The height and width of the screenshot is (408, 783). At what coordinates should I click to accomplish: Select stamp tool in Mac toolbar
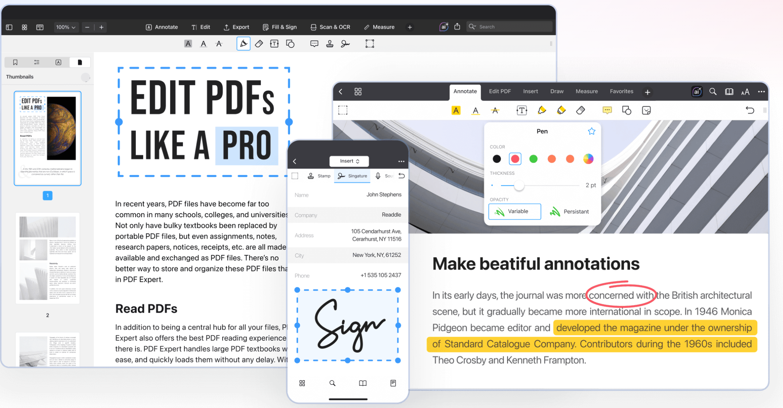330,44
